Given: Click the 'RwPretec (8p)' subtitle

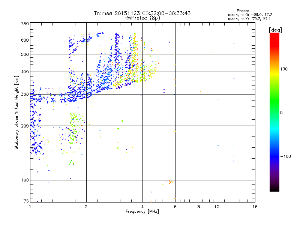Looking at the screenshot, I should [x=142, y=18].
